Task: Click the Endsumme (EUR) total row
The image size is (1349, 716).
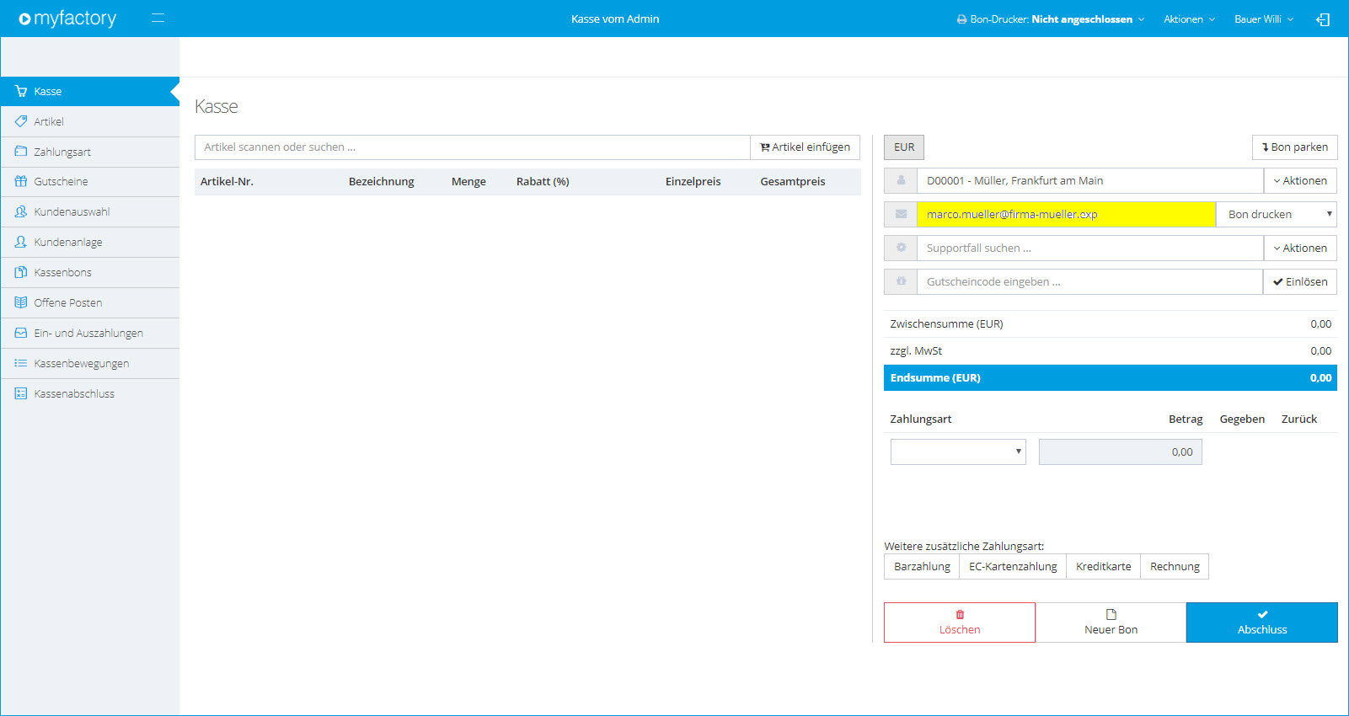Action: pyautogui.click(x=1111, y=377)
